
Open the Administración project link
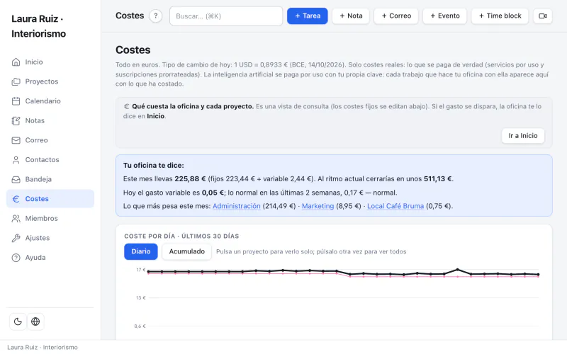pos(237,206)
